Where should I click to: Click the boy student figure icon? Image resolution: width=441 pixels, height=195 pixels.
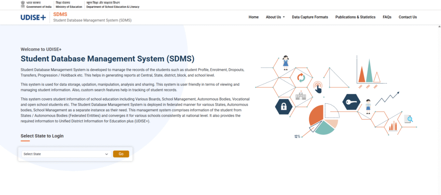coord(368,107)
